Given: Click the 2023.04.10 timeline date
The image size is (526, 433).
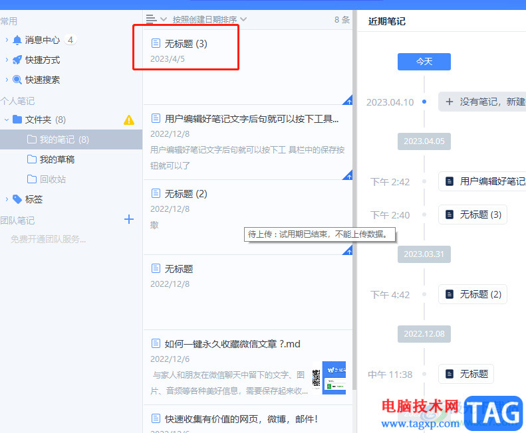Looking at the screenshot, I should [390, 102].
